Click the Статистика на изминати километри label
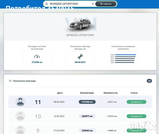This screenshot has width=159, height=134. click(x=123, y=48)
